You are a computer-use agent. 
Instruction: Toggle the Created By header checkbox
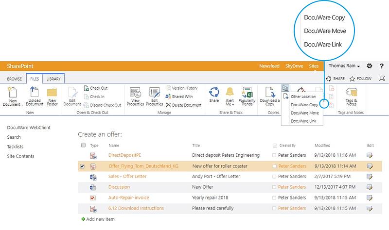pos(275,146)
